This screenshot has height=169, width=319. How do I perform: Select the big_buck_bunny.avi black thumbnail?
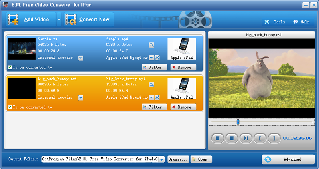click(22, 89)
